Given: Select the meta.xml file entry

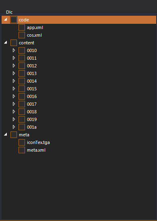Looking at the screenshot, I should click(36, 150).
